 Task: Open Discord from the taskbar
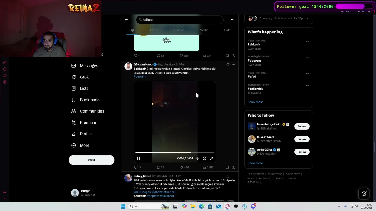(253, 206)
